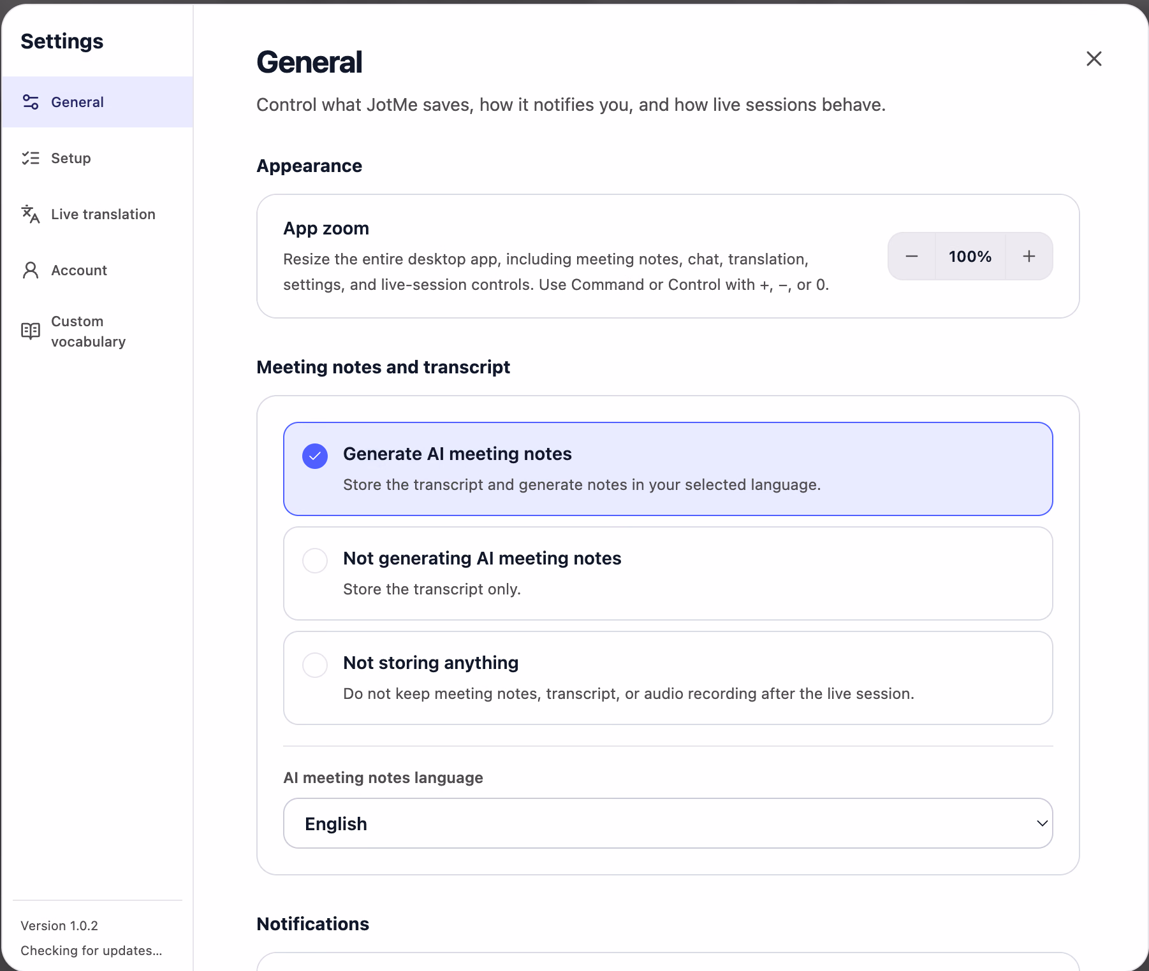The width and height of the screenshot is (1149, 971).
Task: Click the Custom vocabulary book icon
Action: [31, 331]
